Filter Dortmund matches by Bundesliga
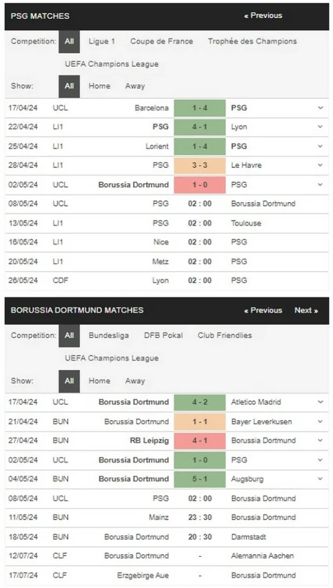Screen dimensions: 333x588 point(109,335)
